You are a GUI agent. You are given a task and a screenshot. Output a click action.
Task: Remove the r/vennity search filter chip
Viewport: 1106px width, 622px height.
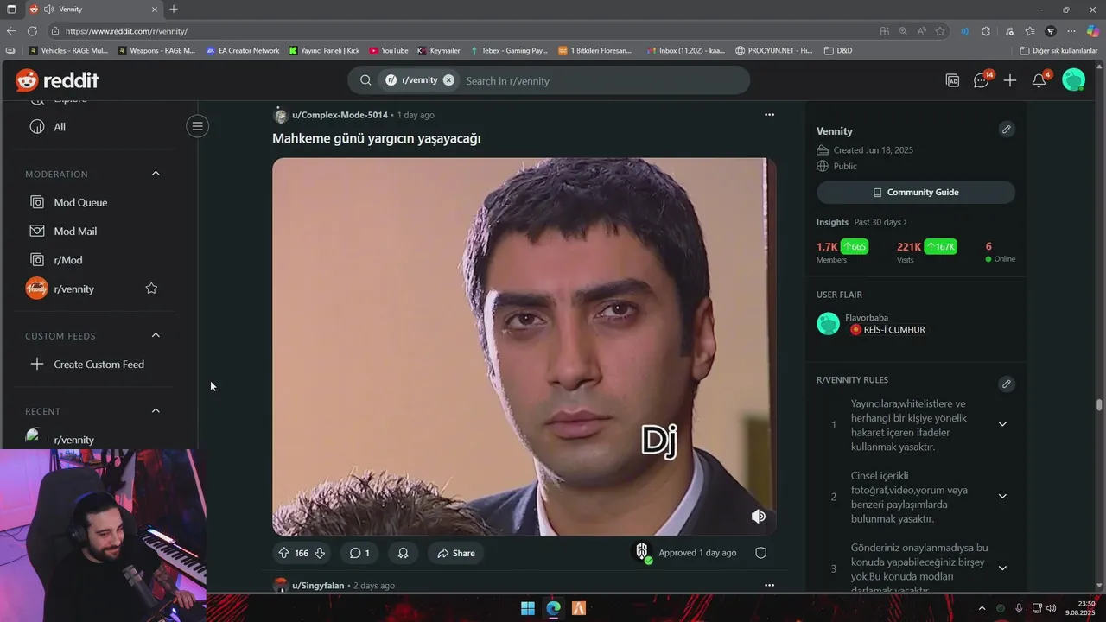(x=448, y=80)
